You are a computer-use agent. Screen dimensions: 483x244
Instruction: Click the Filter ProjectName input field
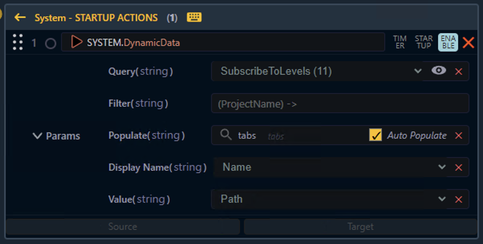coord(340,104)
